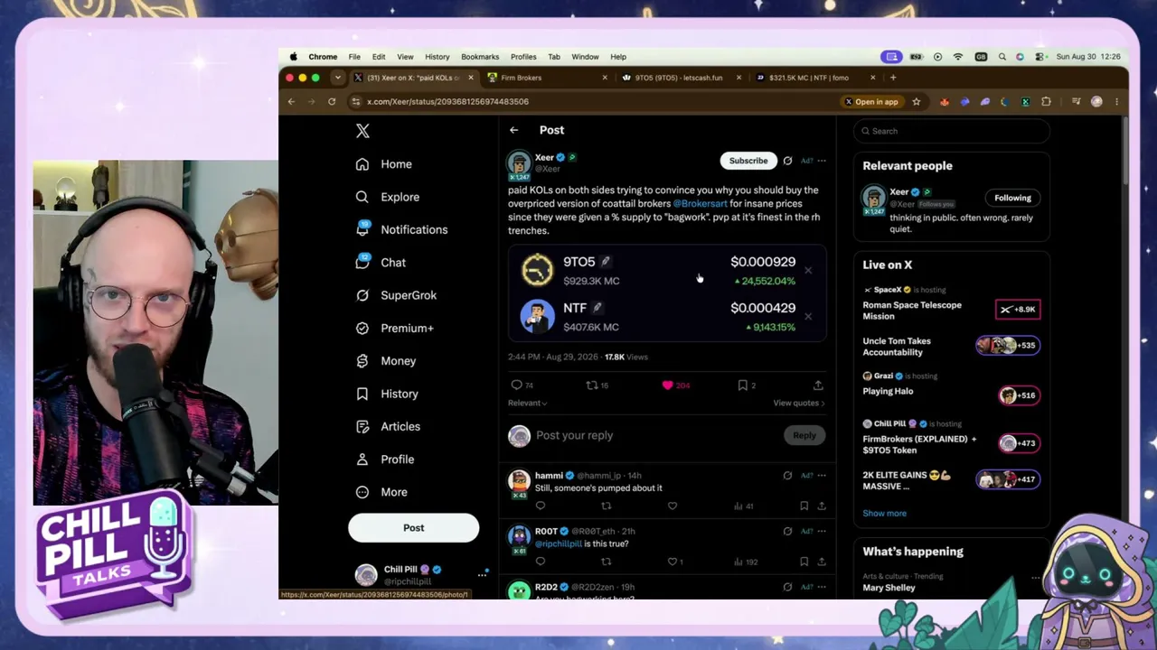1157x650 pixels.
Task: Switch to the Firm Brokers tab
Action: click(x=547, y=78)
